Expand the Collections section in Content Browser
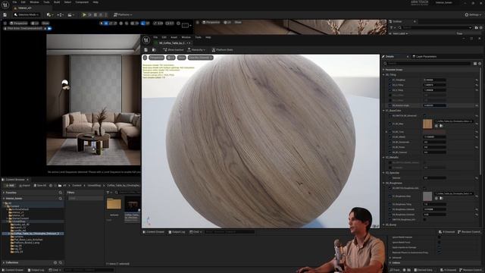 [x=4, y=262]
